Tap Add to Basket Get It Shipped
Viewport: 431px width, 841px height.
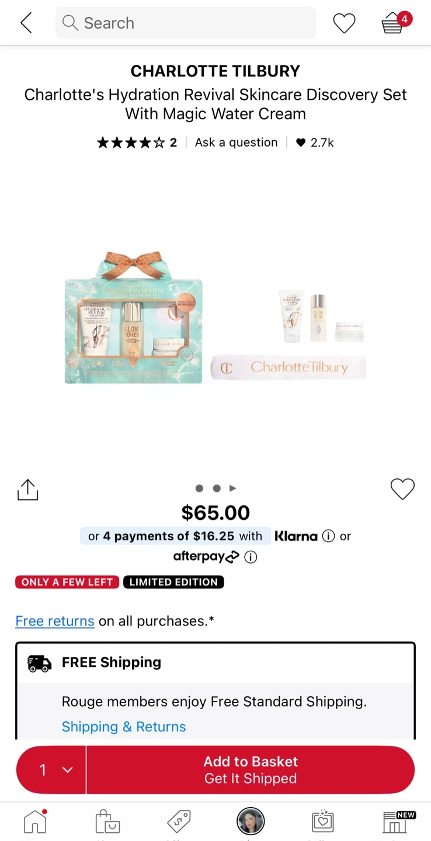coord(251,770)
